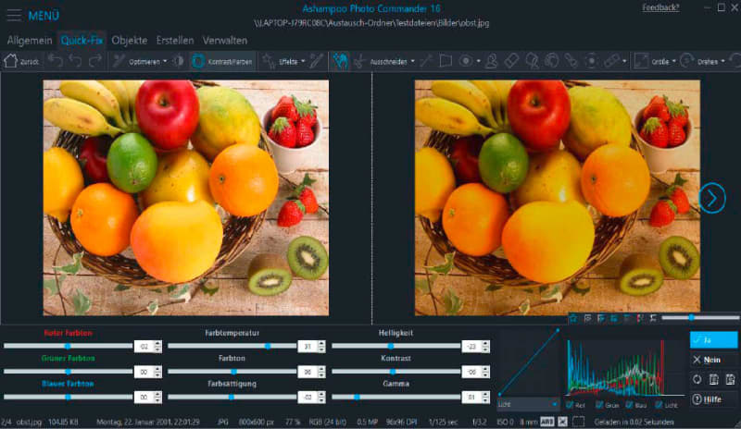Click the Drehen rotate icon

click(686, 61)
